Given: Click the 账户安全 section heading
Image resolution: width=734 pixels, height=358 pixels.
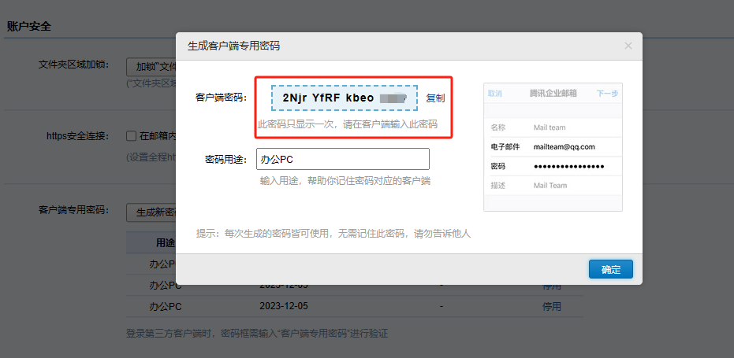Looking at the screenshot, I should click(29, 26).
